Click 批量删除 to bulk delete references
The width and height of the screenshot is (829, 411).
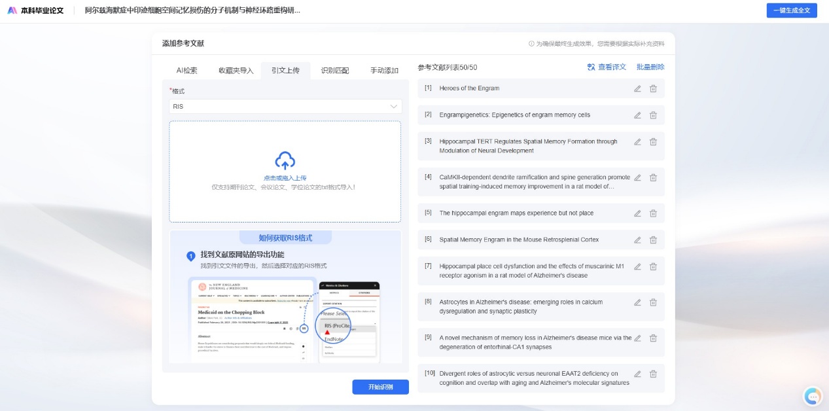click(650, 67)
